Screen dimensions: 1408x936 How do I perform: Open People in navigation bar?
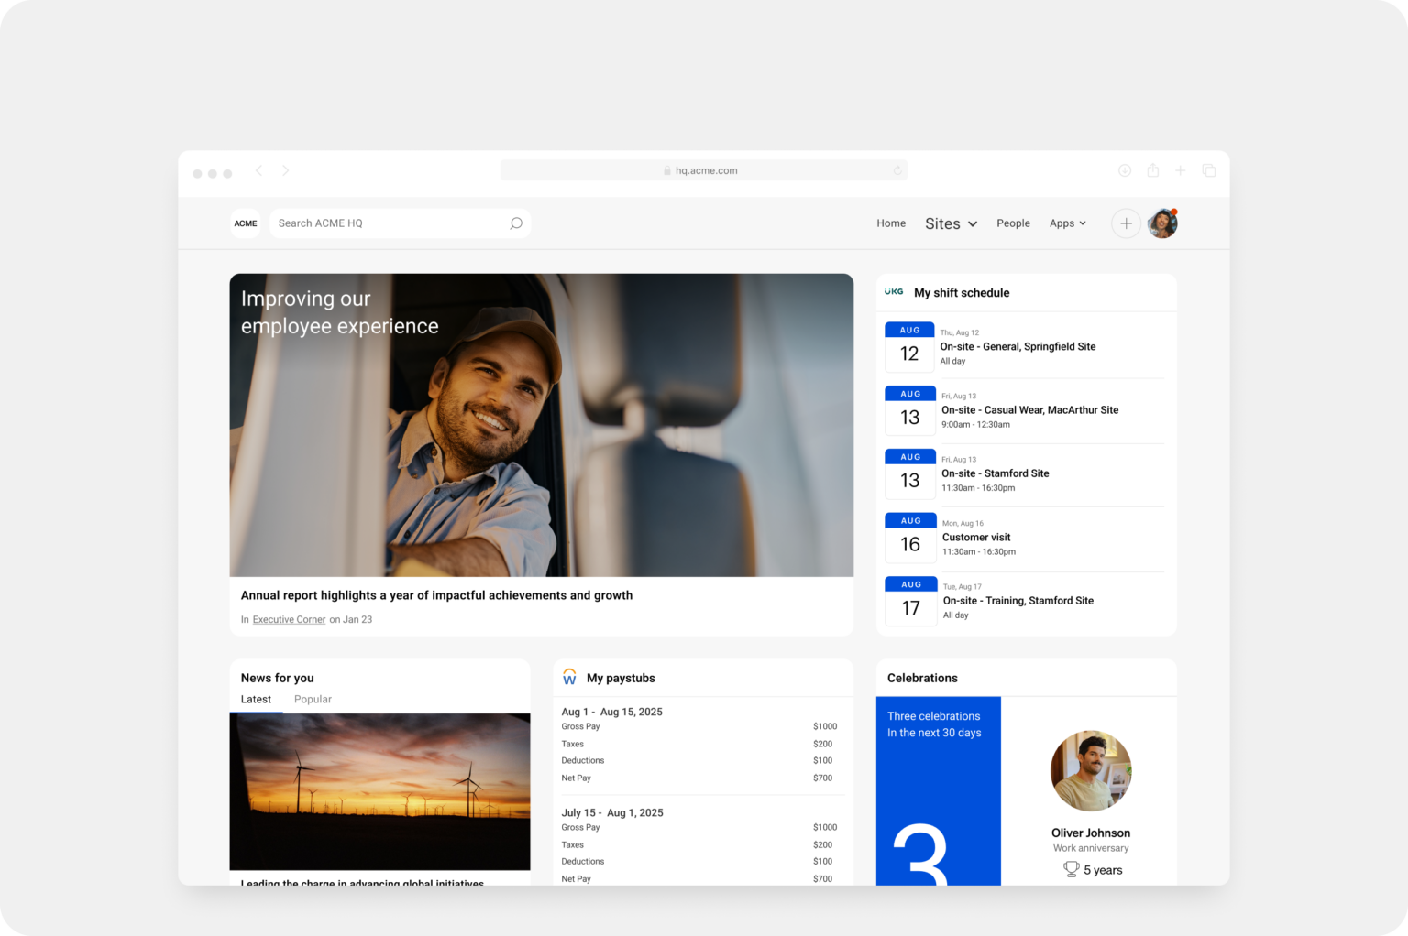point(1013,223)
